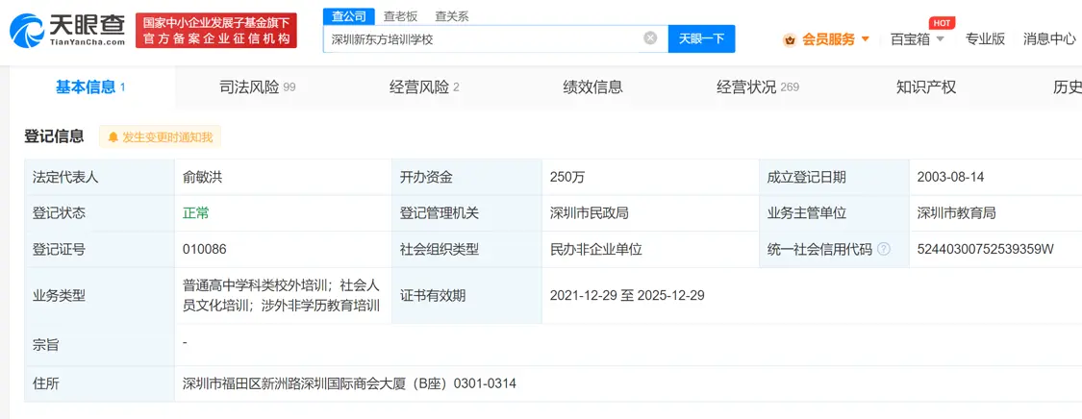Click the address 深圳市福田区新洲路深圳国际商会大厦

pyautogui.click(x=349, y=383)
